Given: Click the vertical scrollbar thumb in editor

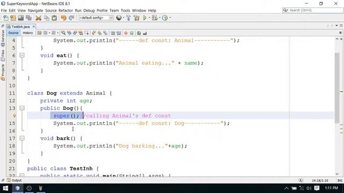Looking at the screenshot, I should (337, 88).
